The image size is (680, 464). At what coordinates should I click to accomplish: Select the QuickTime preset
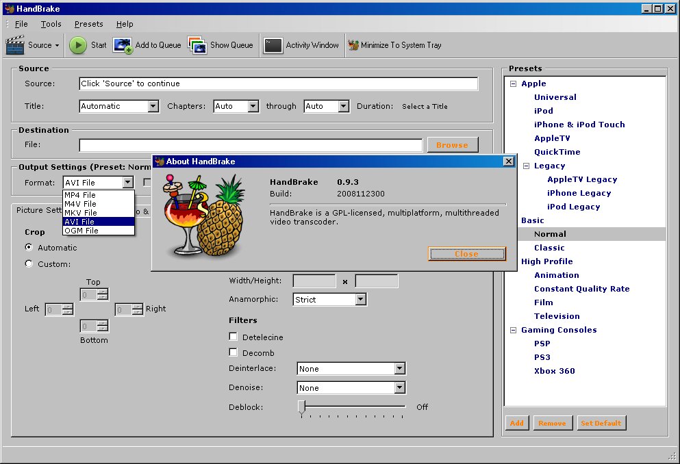click(x=557, y=152)
